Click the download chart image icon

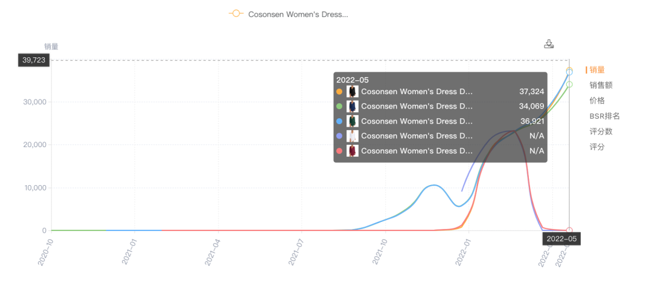point(549,44)
